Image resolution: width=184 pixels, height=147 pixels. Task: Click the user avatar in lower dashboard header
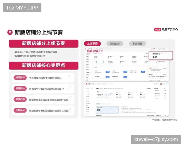161,84
